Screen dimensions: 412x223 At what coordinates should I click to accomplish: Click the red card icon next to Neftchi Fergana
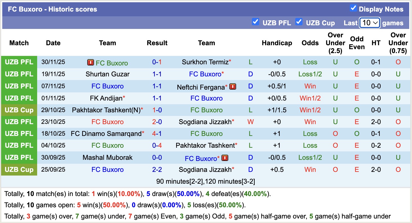(232, 87)
